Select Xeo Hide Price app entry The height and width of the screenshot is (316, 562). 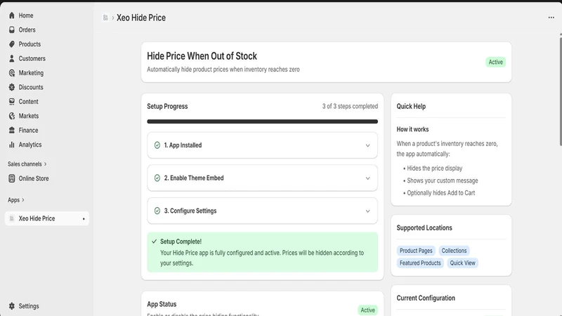(47, 218)
